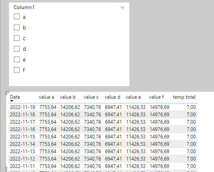Click 7753,64 in the 2022-11-12 row
This screenshot has height=172, width=214.
point(48,159)
